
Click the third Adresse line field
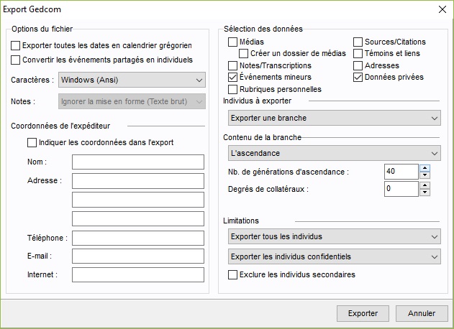[138, 219]
